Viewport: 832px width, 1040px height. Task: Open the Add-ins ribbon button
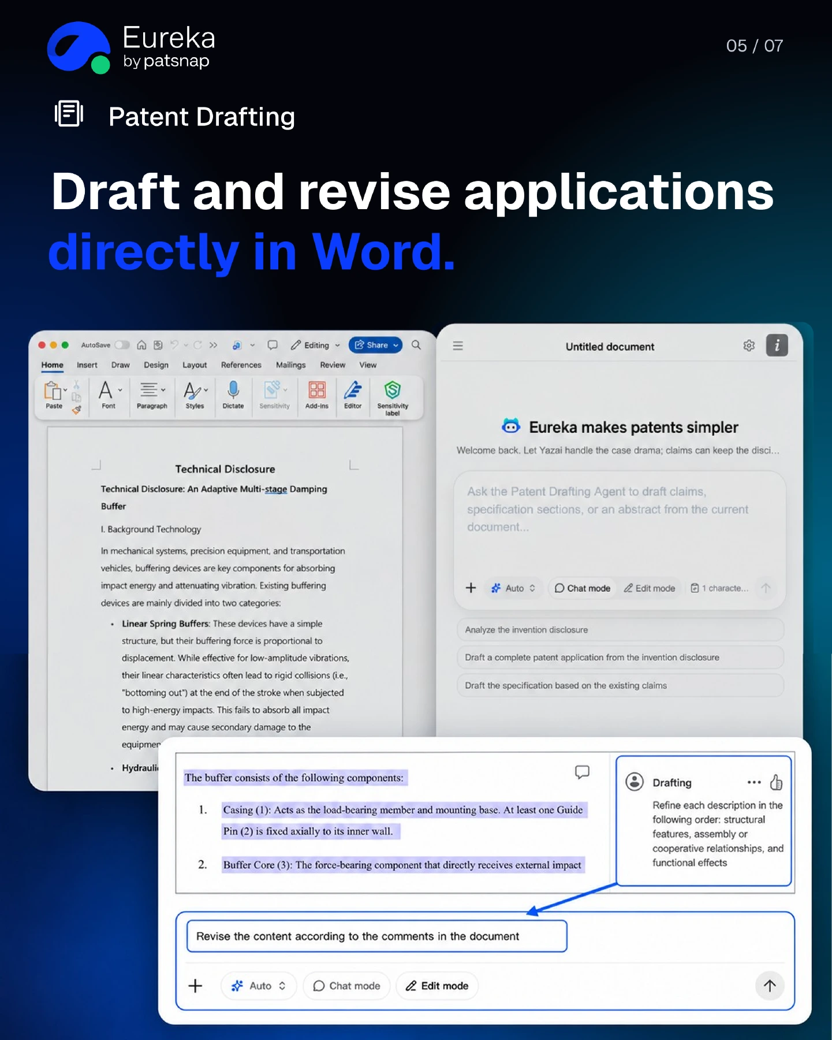[x=317, y=395]
